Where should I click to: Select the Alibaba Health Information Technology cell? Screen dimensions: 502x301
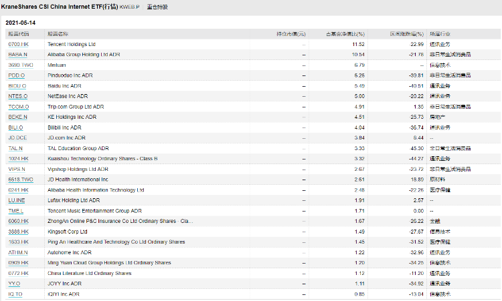coord(96,190)
